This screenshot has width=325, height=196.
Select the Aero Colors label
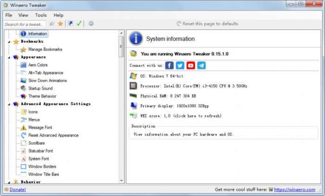pos(38,65)
